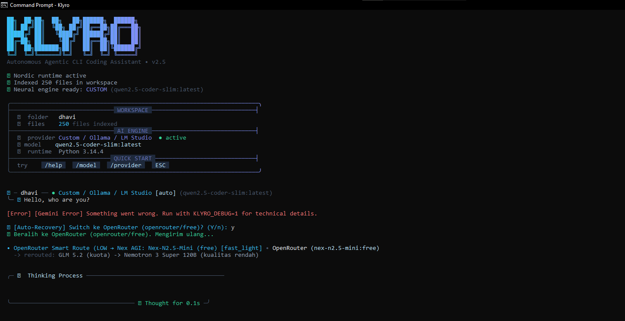Click the green active status dot in AI Engine
This screenshot has height=321, width=625.
tap(160, 138)
